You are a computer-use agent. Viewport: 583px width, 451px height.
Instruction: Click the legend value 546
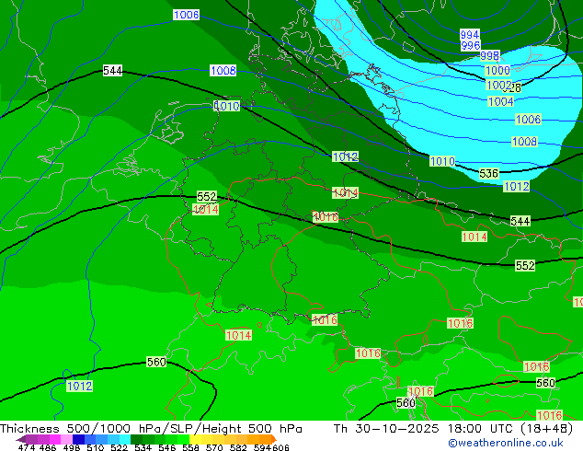(166, 447)
